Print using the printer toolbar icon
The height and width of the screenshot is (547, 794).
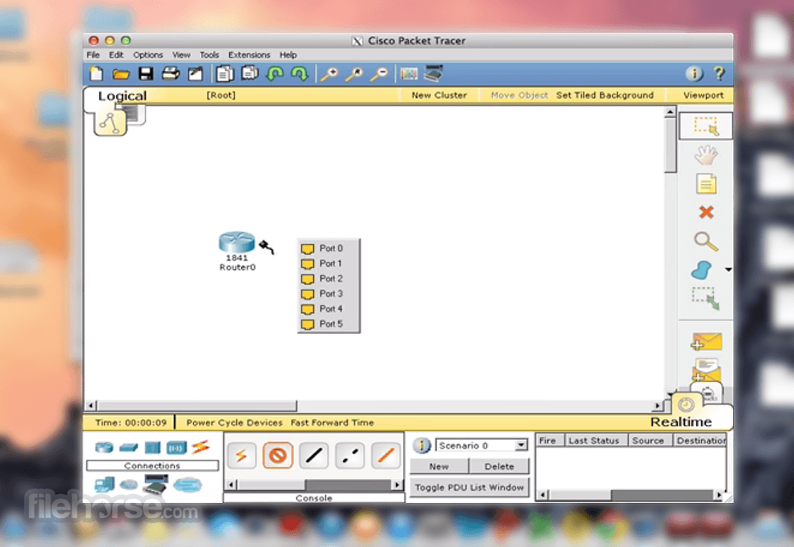171,74
